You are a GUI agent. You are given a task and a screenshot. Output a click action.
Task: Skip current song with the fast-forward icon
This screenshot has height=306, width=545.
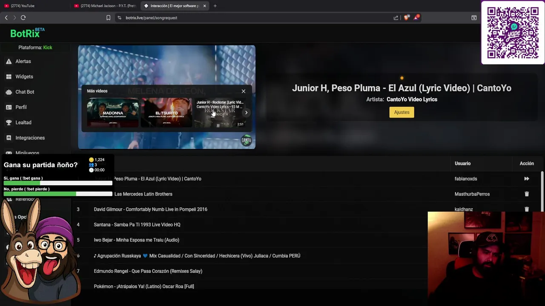click(x=527, y=179)
